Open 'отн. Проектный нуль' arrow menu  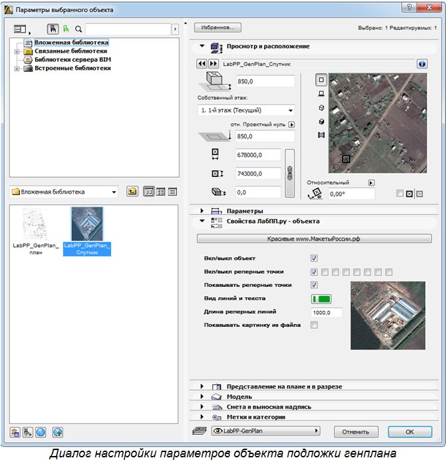pyautogui.click(x=291, y=124)
